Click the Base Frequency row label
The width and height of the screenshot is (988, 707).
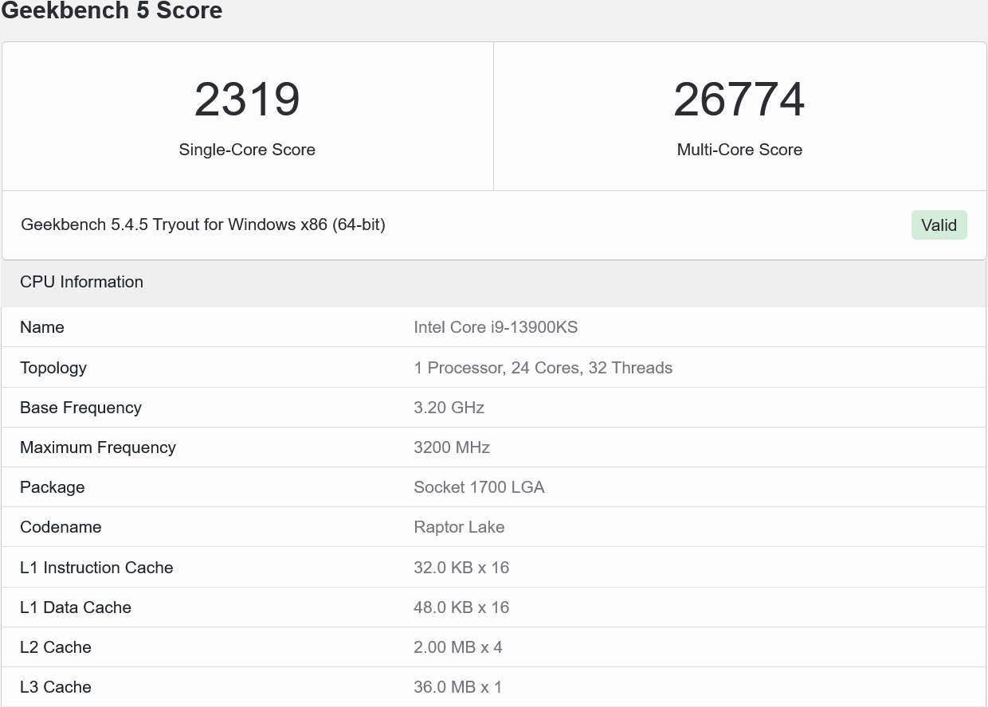[80, 408]
